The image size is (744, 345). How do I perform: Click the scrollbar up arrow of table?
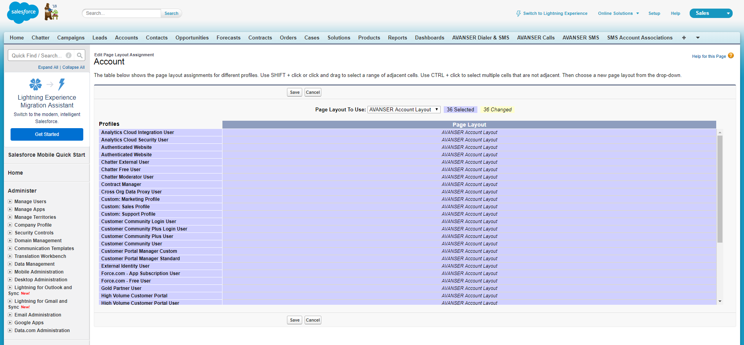pyautogui.click(x=720, y=133)
